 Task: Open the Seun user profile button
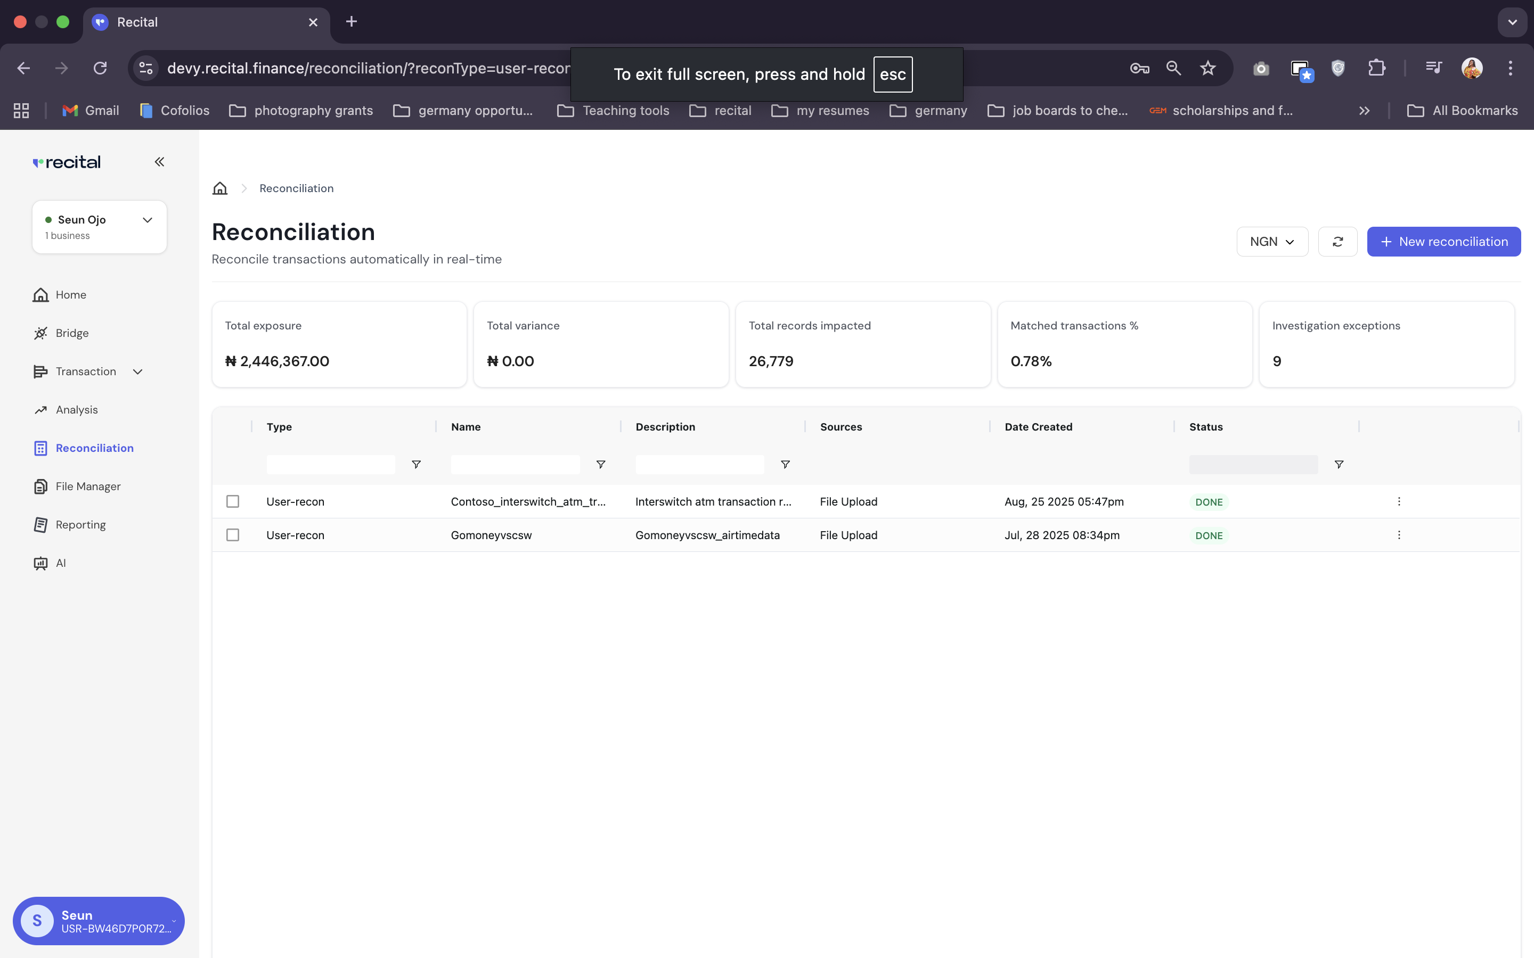(x=98, y=921)
